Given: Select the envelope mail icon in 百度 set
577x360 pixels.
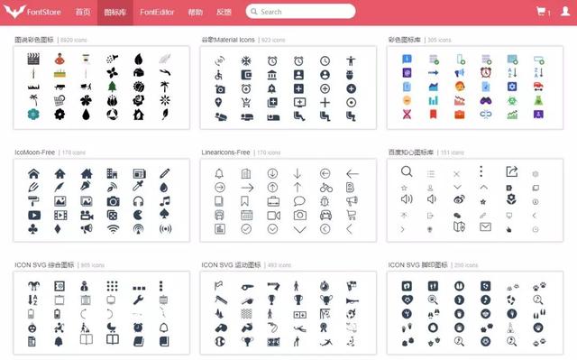Looking at the screenshot, I should pyautogui.click(x=485, y=227).
